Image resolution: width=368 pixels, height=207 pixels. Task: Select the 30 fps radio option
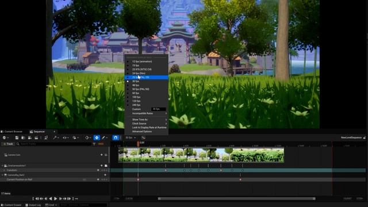[146, 81]
